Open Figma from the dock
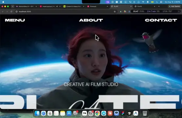 (x=123, y=113)
